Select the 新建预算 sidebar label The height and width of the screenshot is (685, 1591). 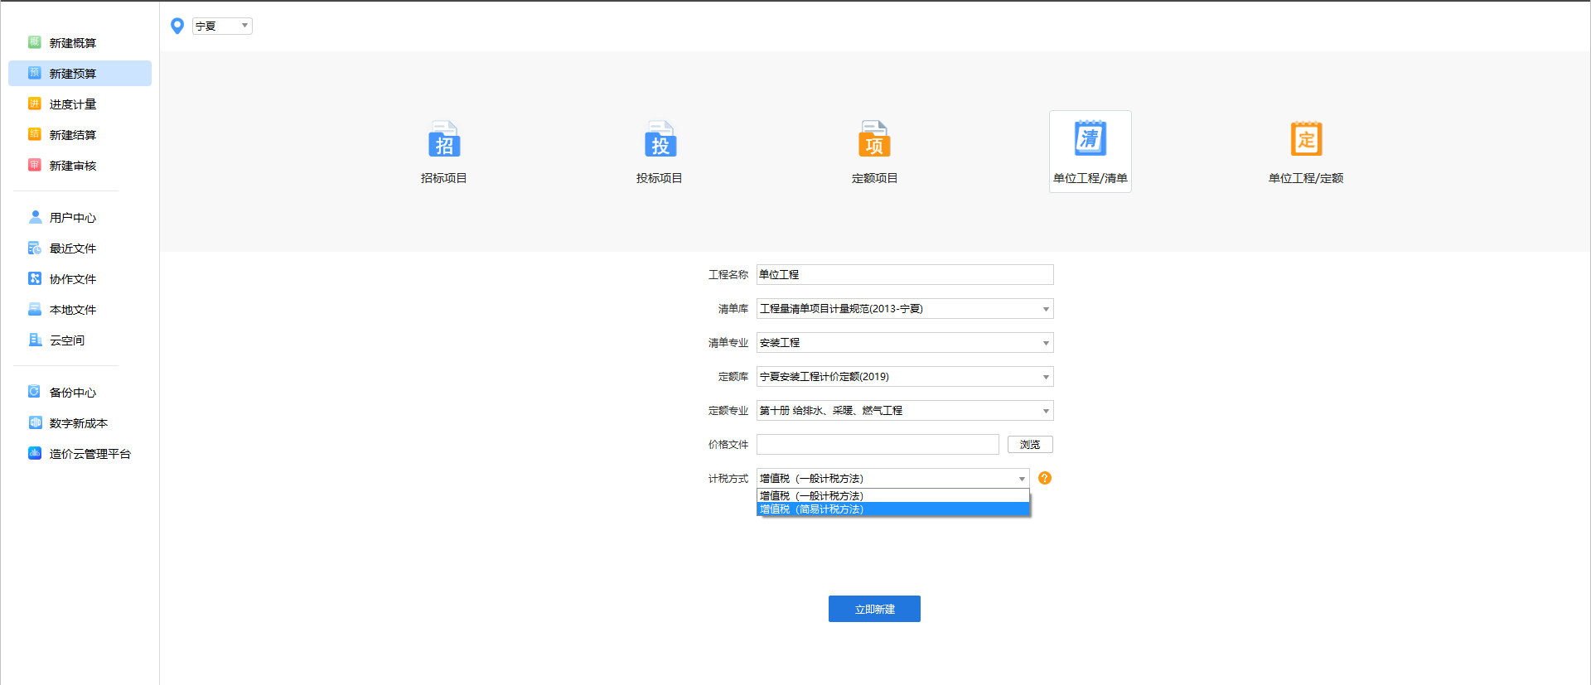[73, 73]
